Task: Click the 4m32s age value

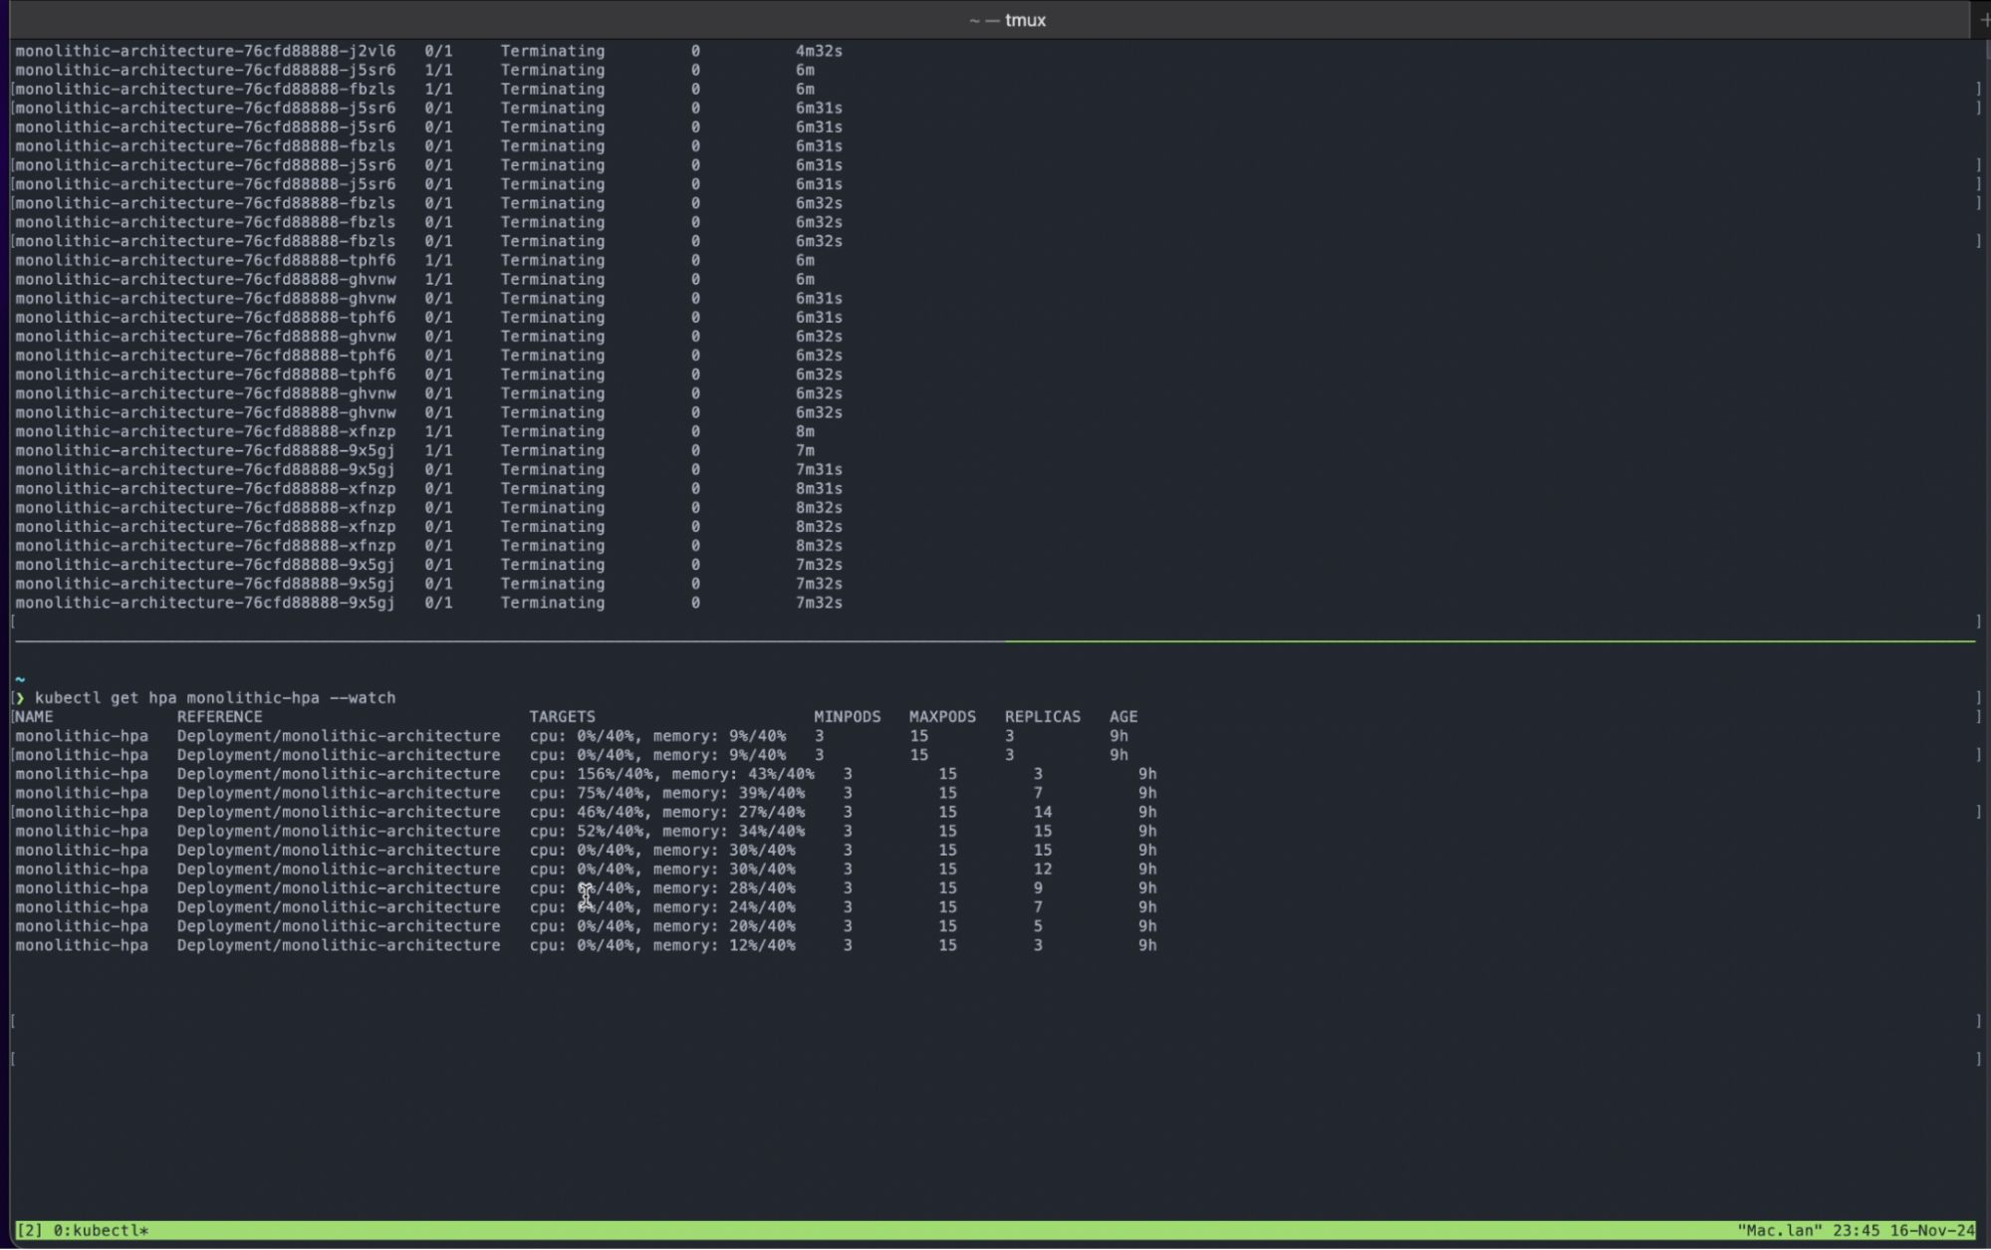Action: coord(819,51)
